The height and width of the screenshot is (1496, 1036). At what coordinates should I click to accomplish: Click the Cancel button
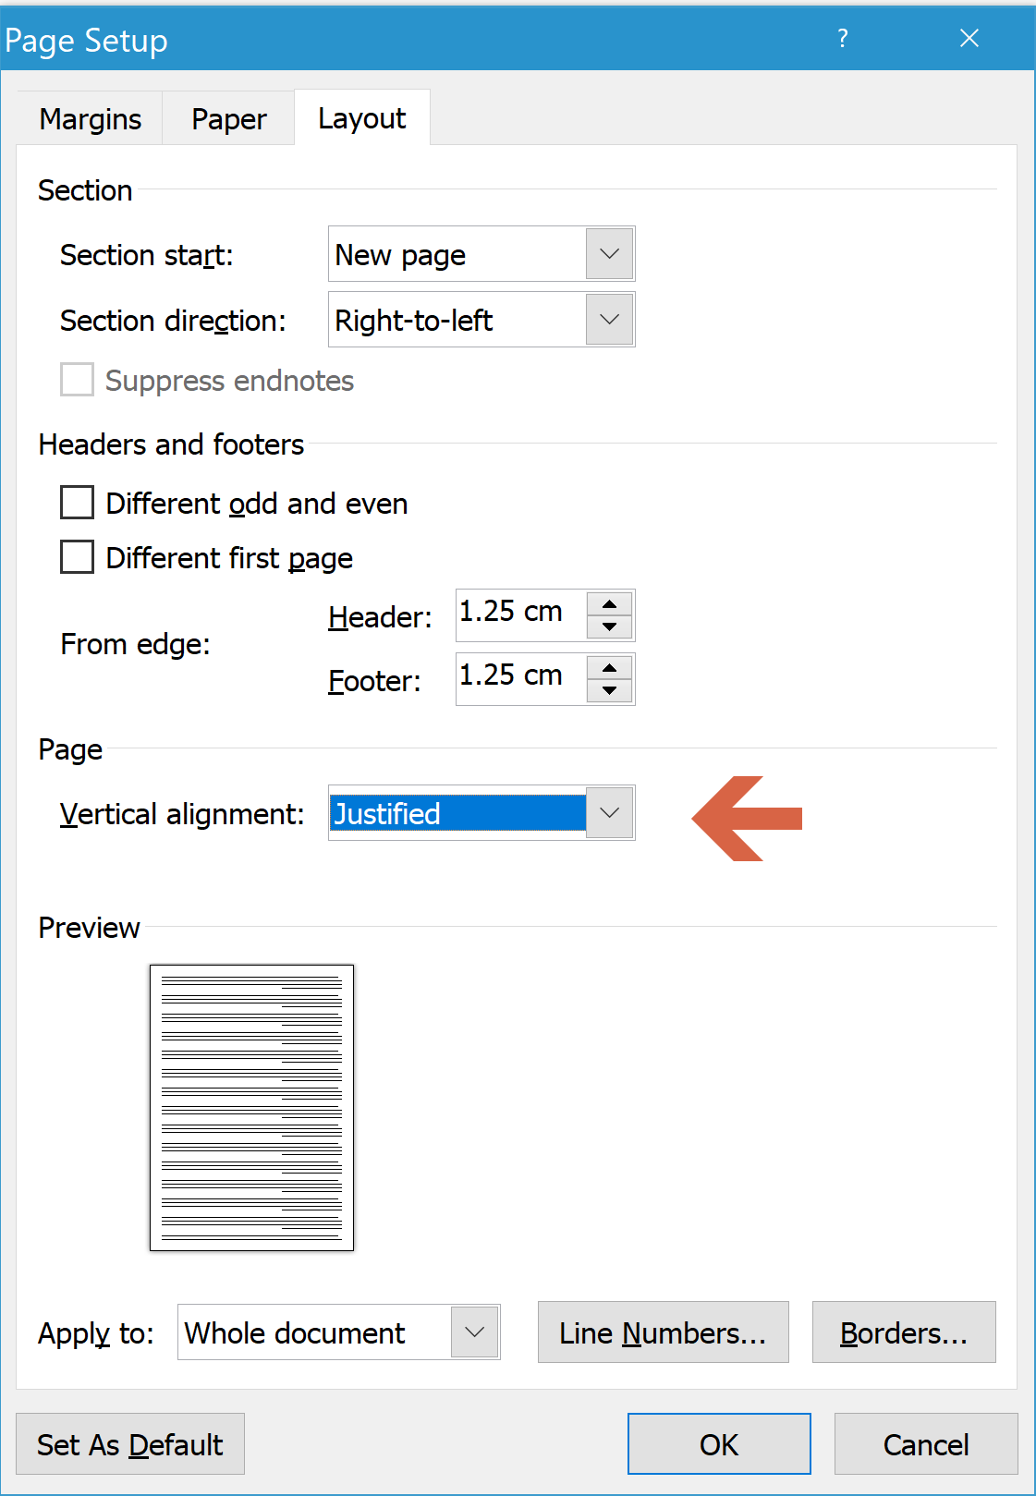click(926, 1444)
